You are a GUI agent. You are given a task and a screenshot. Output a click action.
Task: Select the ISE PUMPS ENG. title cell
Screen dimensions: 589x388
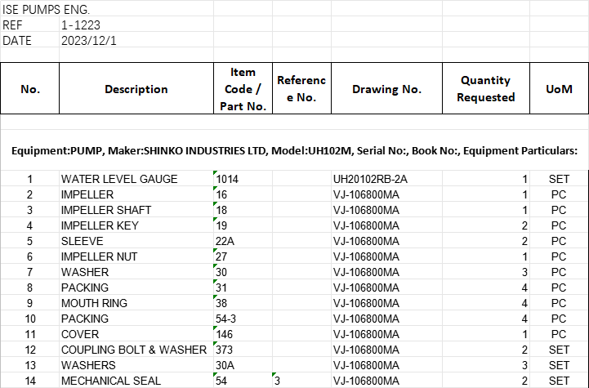tap(47, 10)
